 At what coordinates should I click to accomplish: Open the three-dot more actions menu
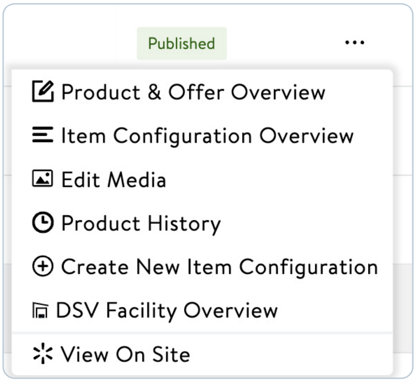click(355, 42)
